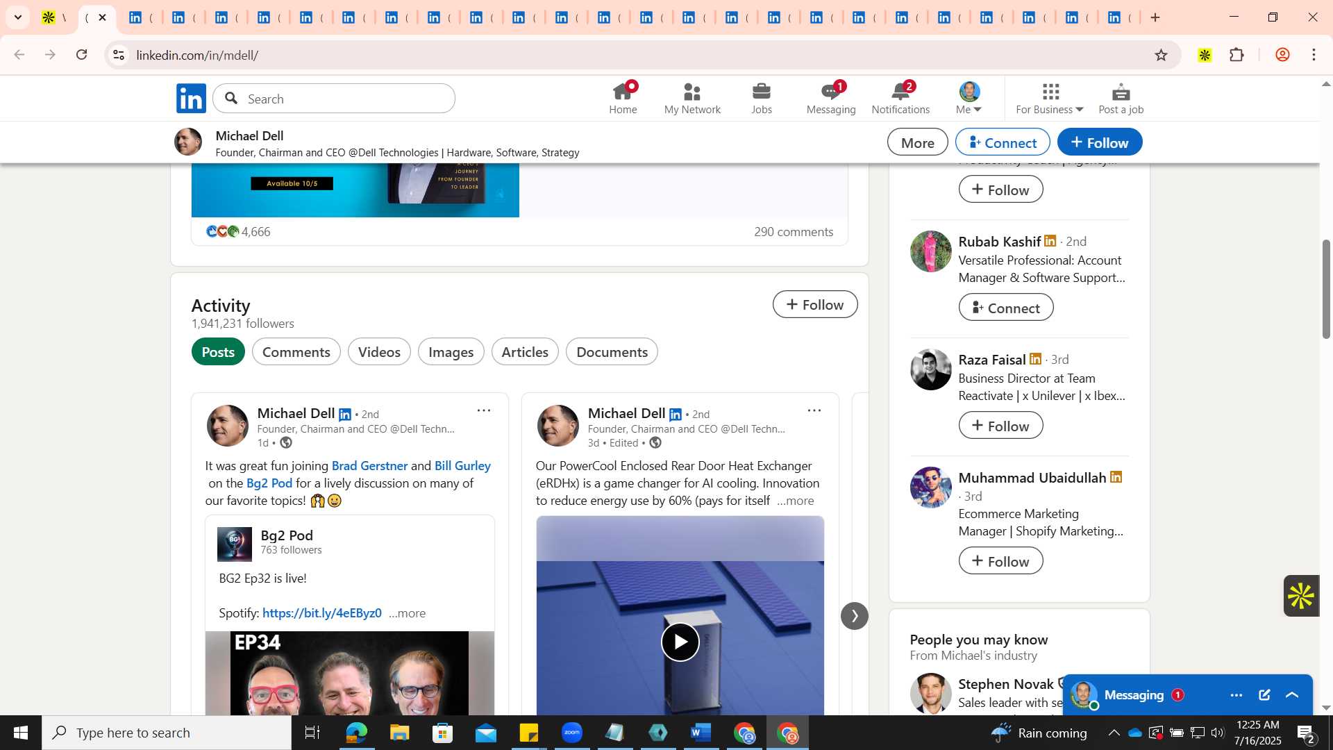Open My Network page
Screen dimensions: 1333x750
click(x=692, y=99)
